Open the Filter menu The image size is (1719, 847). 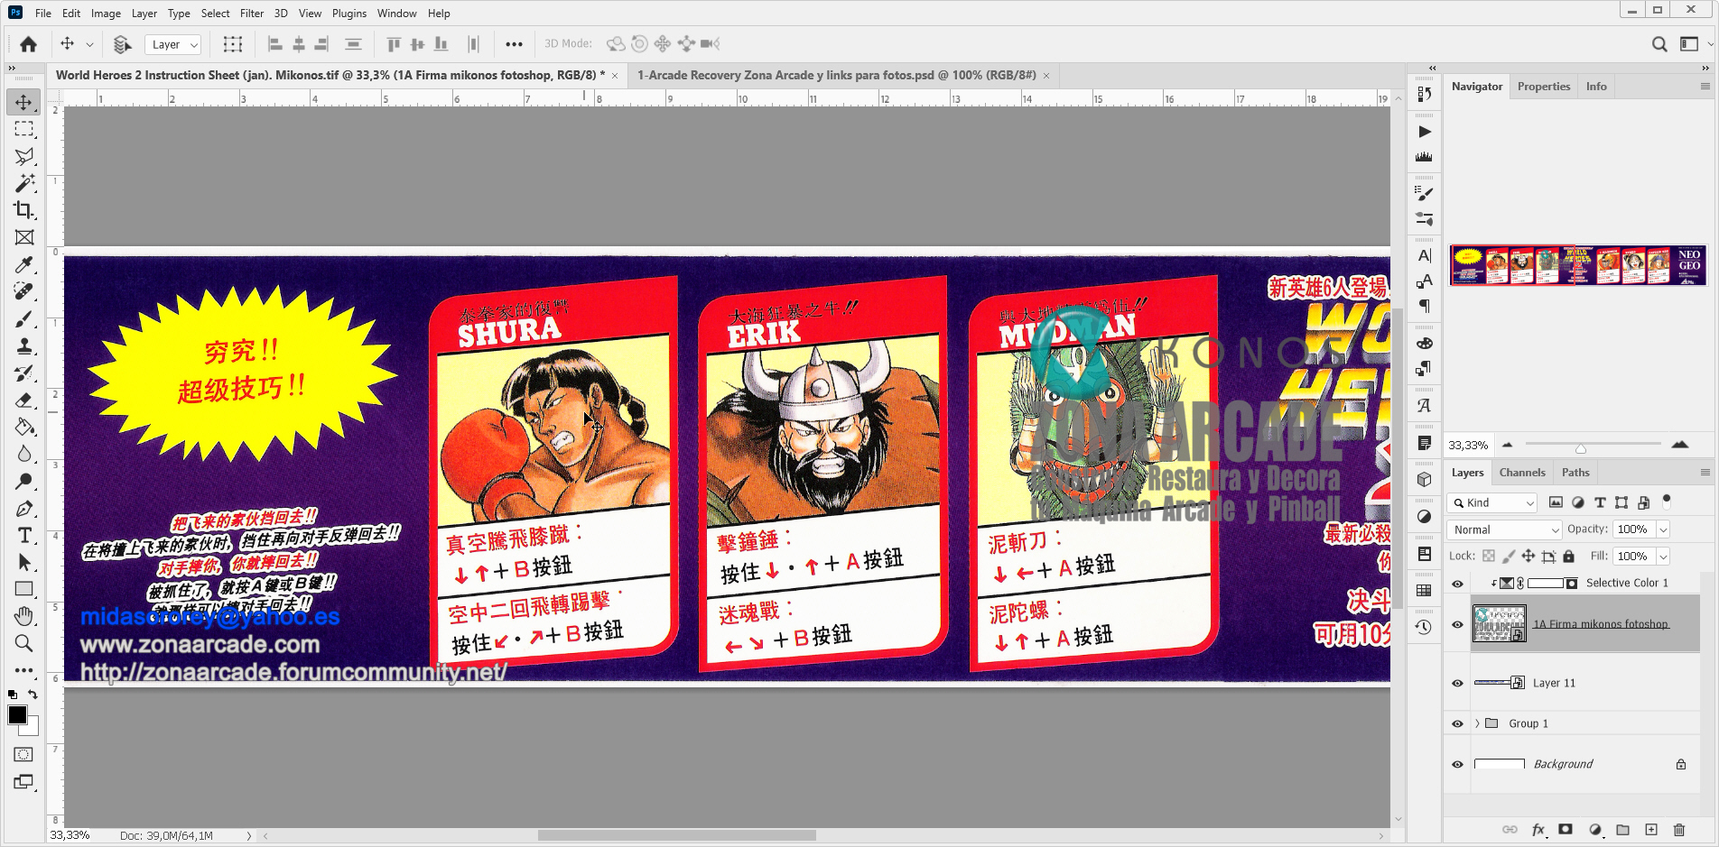click(x=251, y=13)
